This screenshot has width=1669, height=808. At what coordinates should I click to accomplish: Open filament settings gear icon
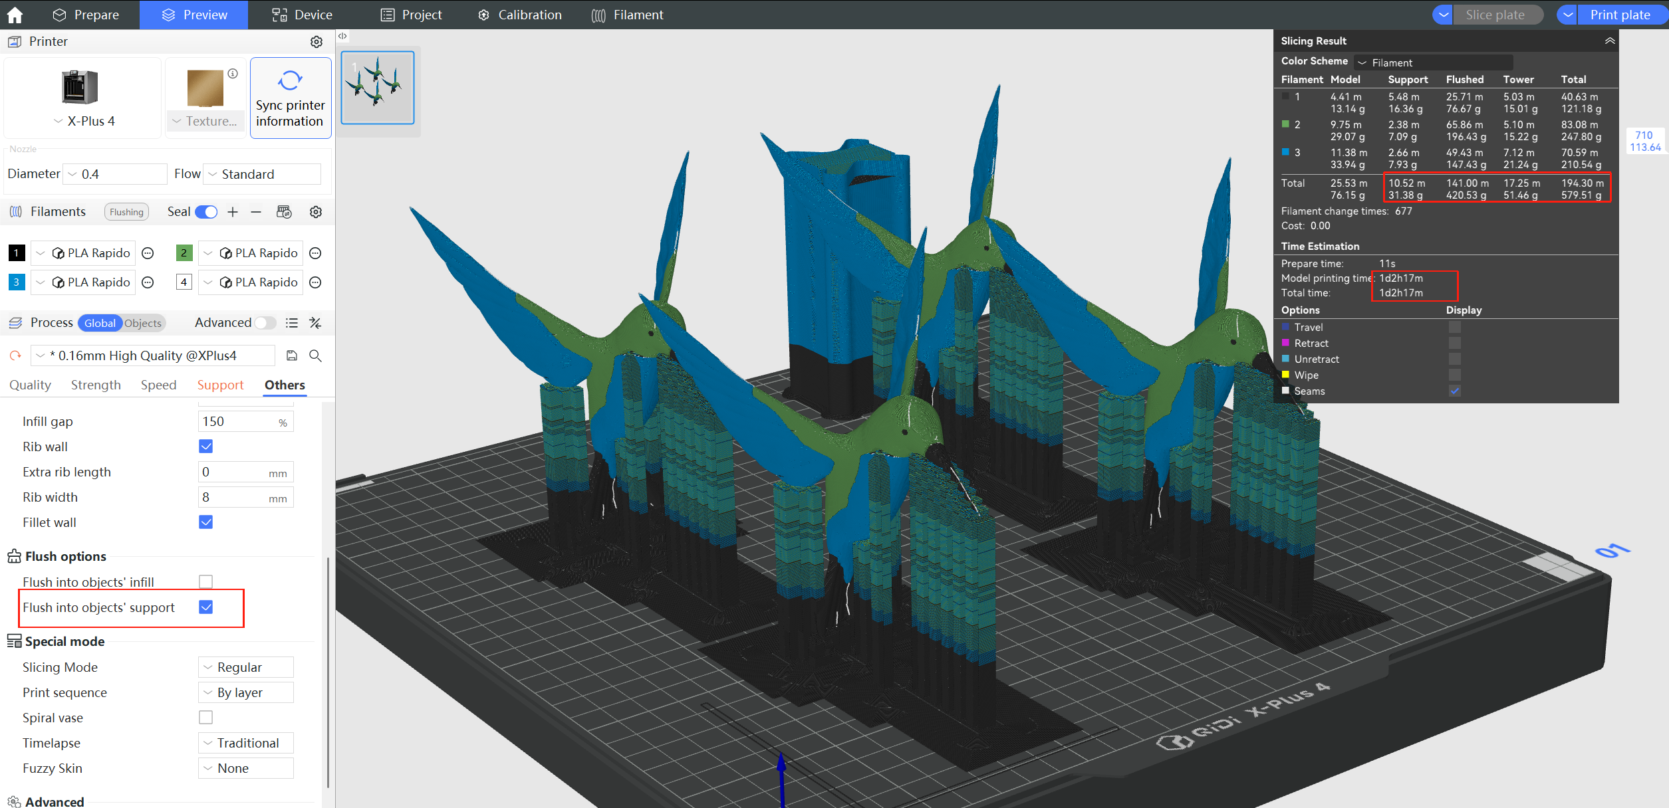316,212
